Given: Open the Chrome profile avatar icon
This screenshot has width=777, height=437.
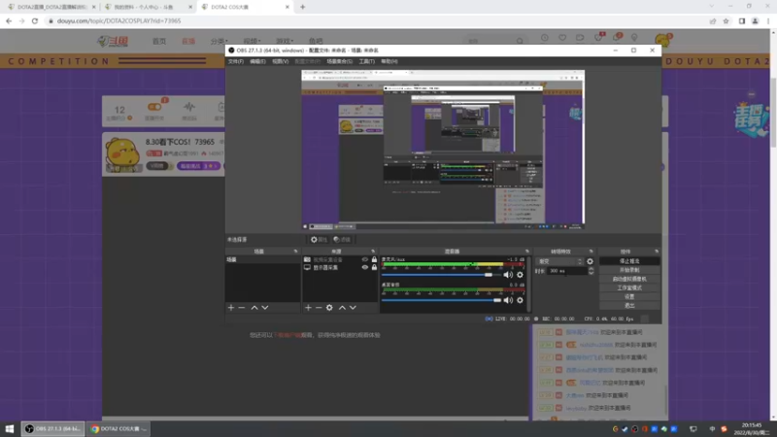Looking at the screenshot, I should 756,20.
